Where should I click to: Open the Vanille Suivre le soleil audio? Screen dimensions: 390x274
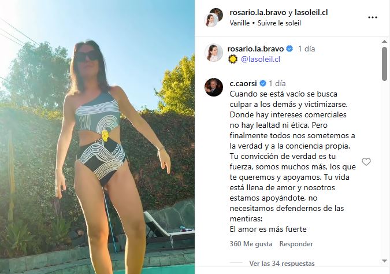pos(265,23)
